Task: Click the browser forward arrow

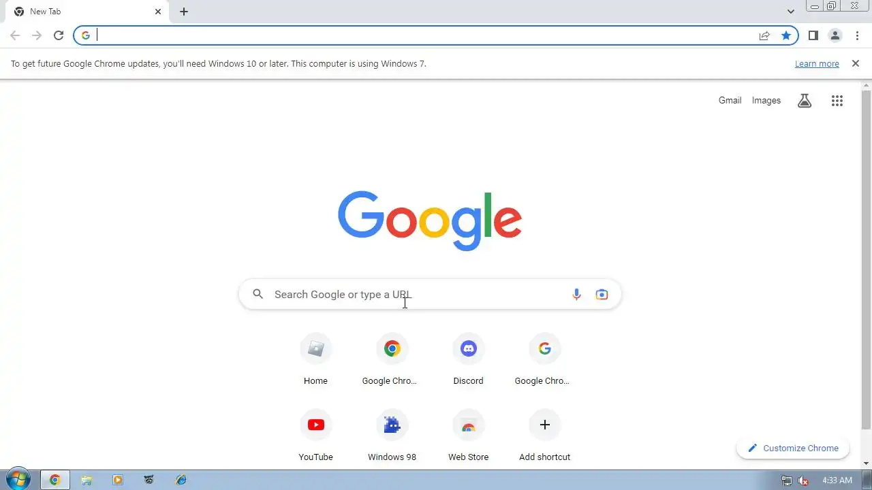Action: tap(37, 35)
